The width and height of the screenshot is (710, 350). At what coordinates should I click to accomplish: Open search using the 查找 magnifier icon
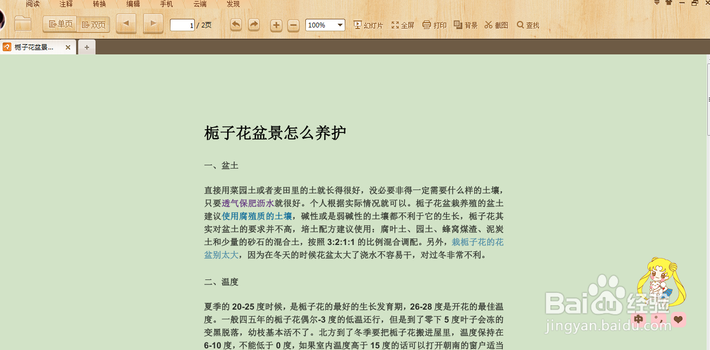(x=527, y=25)
